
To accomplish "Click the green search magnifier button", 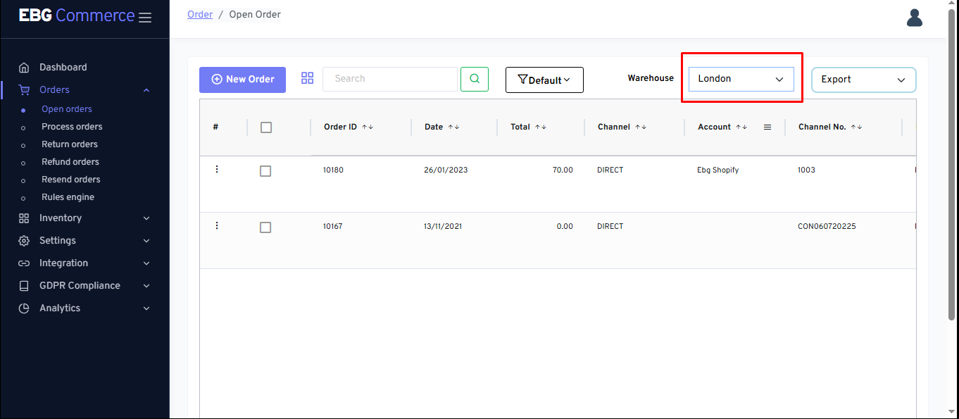I will [475, 79].
